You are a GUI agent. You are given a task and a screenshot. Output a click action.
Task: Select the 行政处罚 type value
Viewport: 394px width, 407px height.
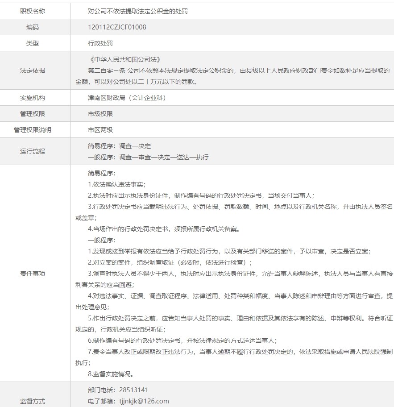point(100,43)
